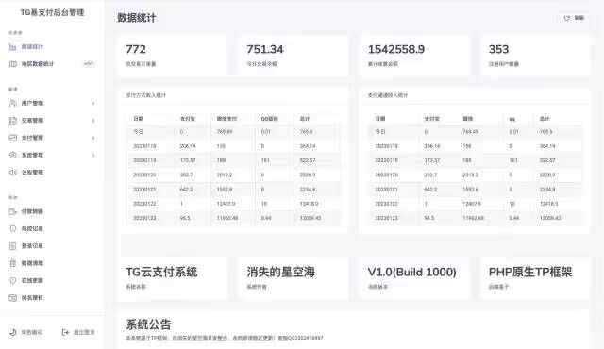The height and width of the screenshot is (349, 604).
Task: Click the window icon beside 域名授权
Action: 12,298
